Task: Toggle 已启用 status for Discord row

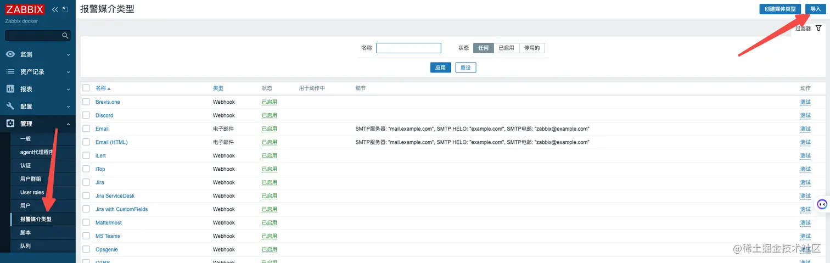Action: click(x=270, y=115)
